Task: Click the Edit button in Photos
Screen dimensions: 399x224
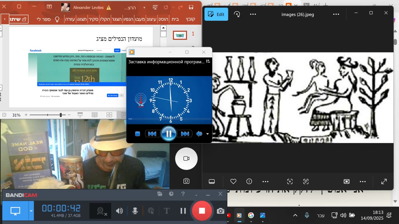Action: [x=216, y=14]
